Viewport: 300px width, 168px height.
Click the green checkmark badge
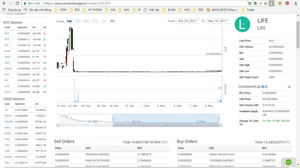point(288,162)
